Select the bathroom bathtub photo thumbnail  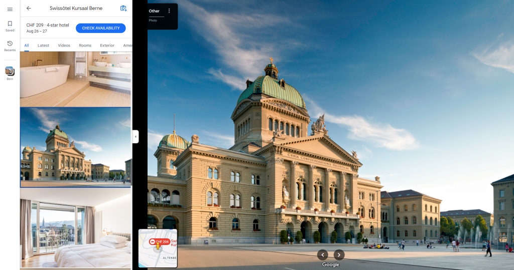click(x=75, y=78)
